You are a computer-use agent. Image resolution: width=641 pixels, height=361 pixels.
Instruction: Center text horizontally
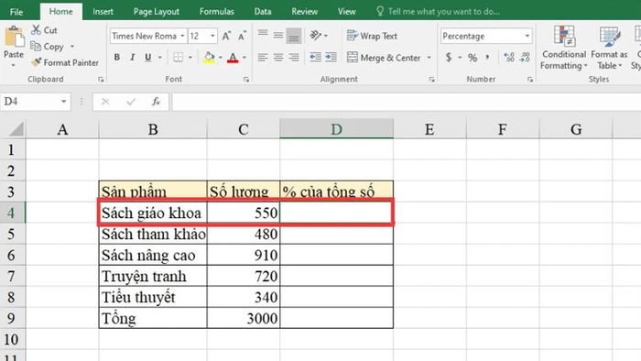(x=278, y=57)
